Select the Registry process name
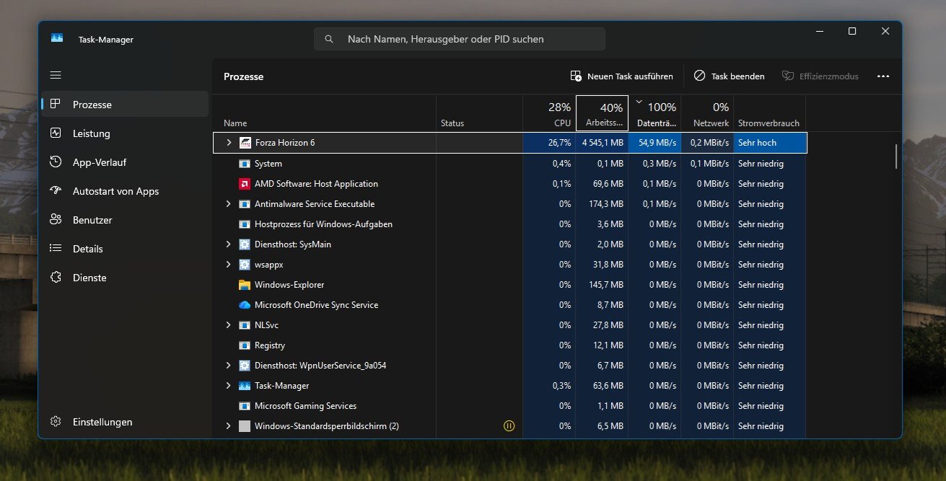The width and height of the screenshot is (946, 481). coord(270,345)
